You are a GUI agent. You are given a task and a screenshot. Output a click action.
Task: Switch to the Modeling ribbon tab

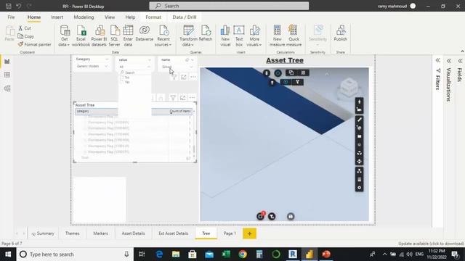84,17
